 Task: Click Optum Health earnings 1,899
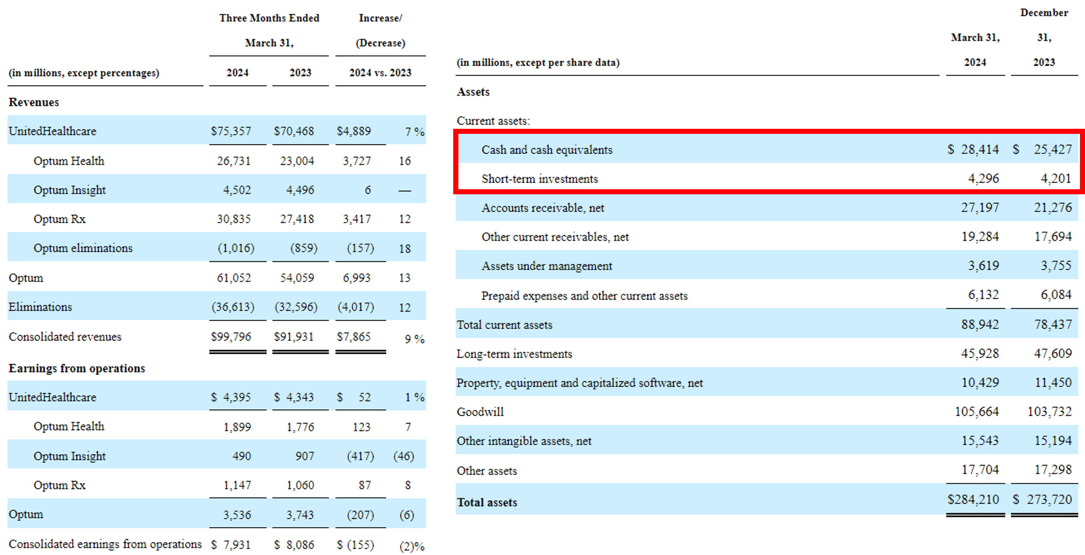(237, 427)
